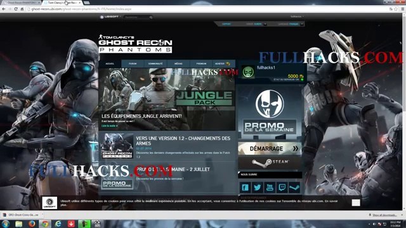Open Facebook social icon under Nous Suivre
The height and width of the screenshot is (228, 406).
245,187
